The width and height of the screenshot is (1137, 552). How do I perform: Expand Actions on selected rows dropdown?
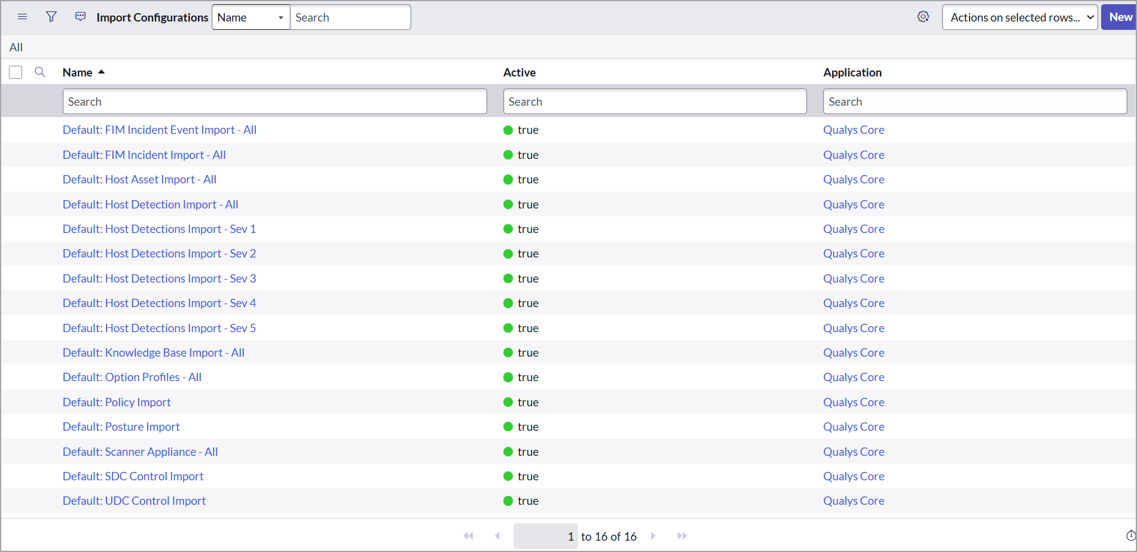(x=1019, y=17)
